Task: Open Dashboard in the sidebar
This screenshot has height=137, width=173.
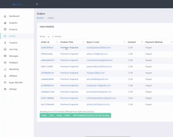Action: [x=14, y=16]
